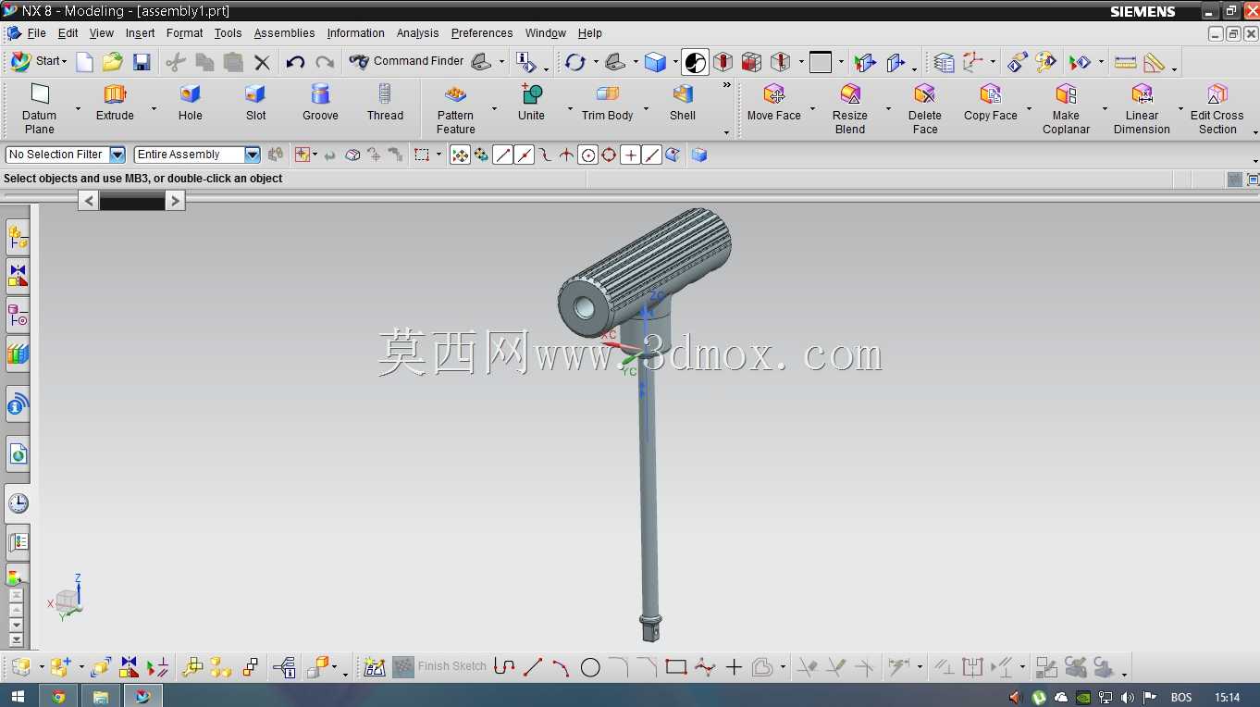Pick the Rectangle sketch tool
This screenshot has width=1260, height=707.
click(676, 667)
